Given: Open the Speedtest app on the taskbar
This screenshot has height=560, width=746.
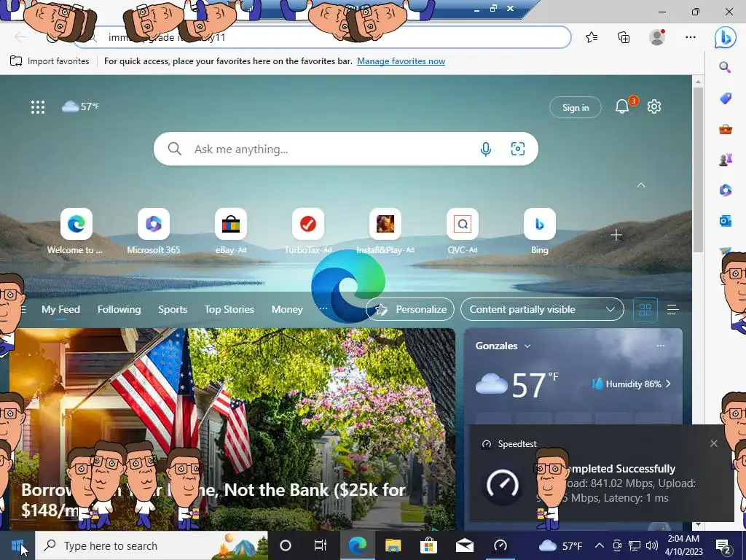Looking at the screenshot, I should point(500,545).
